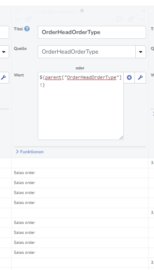Click the plus icon beside the Wert field
Image resolution: width=154 pixels, height=270 pixels.
[x=129, y=78]
